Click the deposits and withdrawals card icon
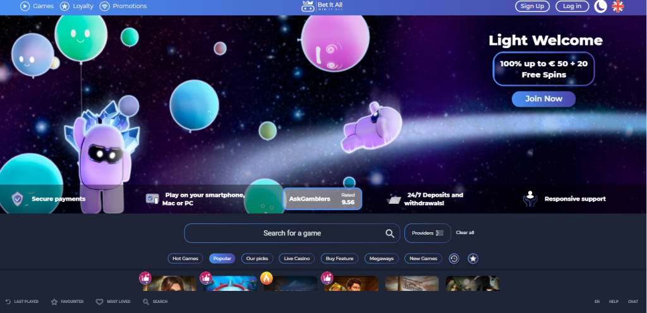The image size is (647, 313). (394, 199)
